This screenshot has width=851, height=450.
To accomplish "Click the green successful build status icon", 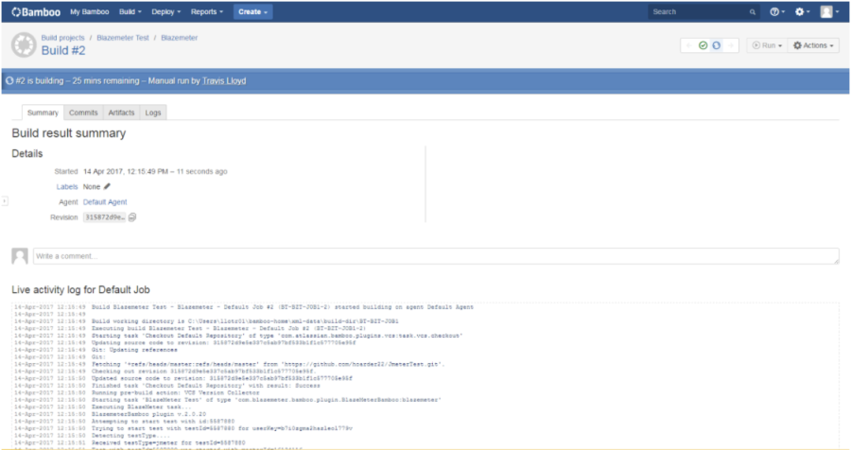I will pyautogui.click(x=703, y=45).
